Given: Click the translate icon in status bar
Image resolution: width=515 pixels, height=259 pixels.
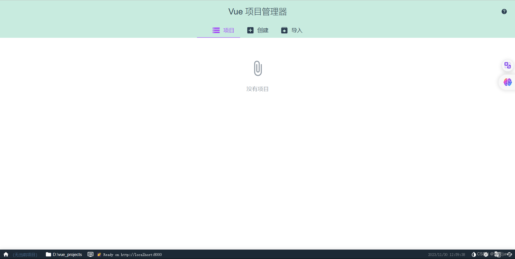Looking at the screenshot, I should pos(497,254).
